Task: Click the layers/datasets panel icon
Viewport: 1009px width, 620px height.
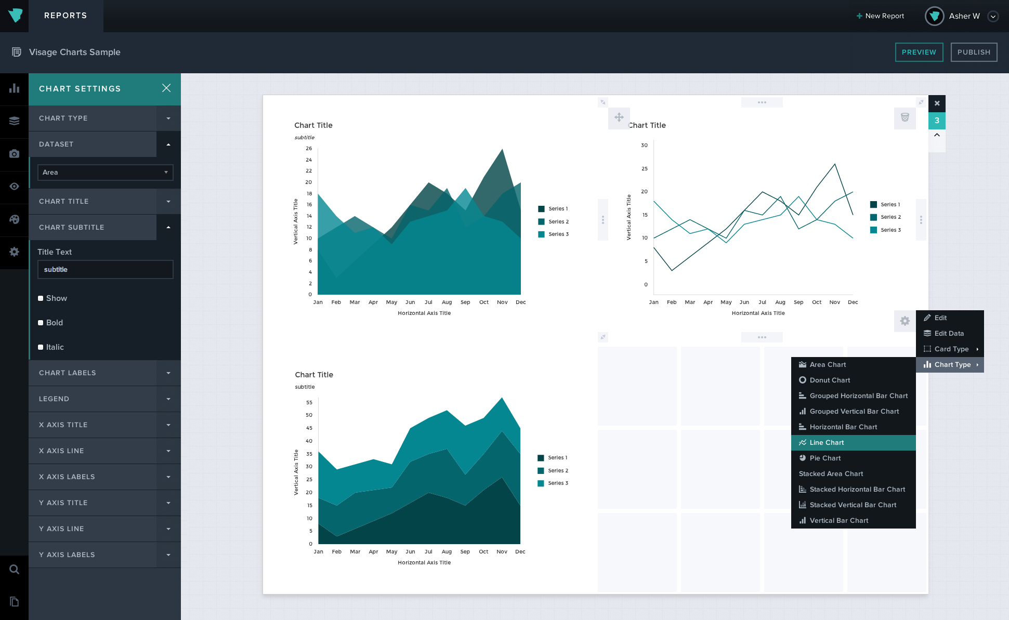Action: point(15,121)
